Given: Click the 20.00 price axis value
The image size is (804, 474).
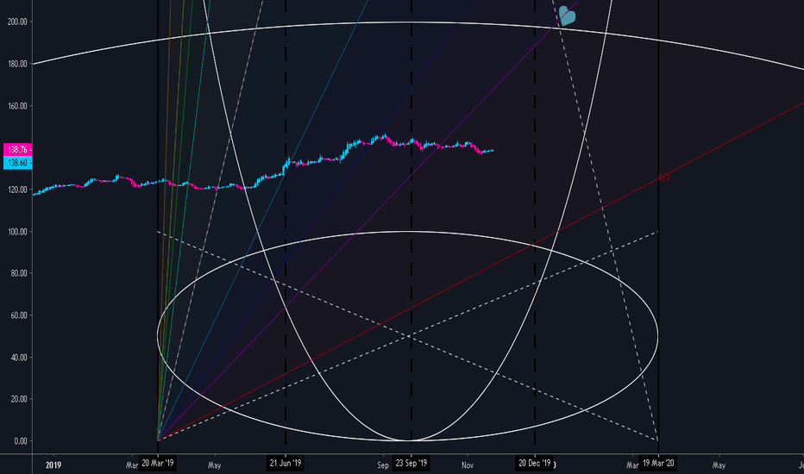Looking at the screenshot, I should coord(19,399).
